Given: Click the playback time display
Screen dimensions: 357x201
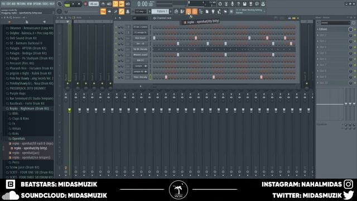Looking at the screenshot, I should (x=145, y=4).
